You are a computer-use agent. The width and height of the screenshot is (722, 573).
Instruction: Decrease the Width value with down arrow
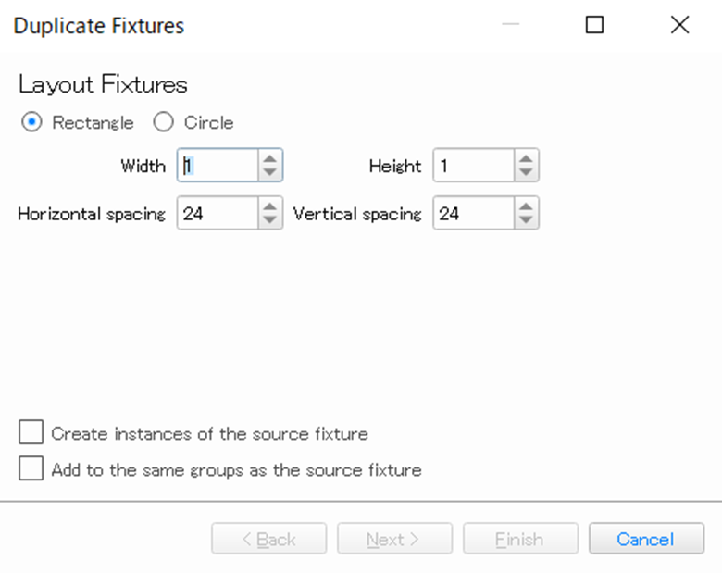269,173
